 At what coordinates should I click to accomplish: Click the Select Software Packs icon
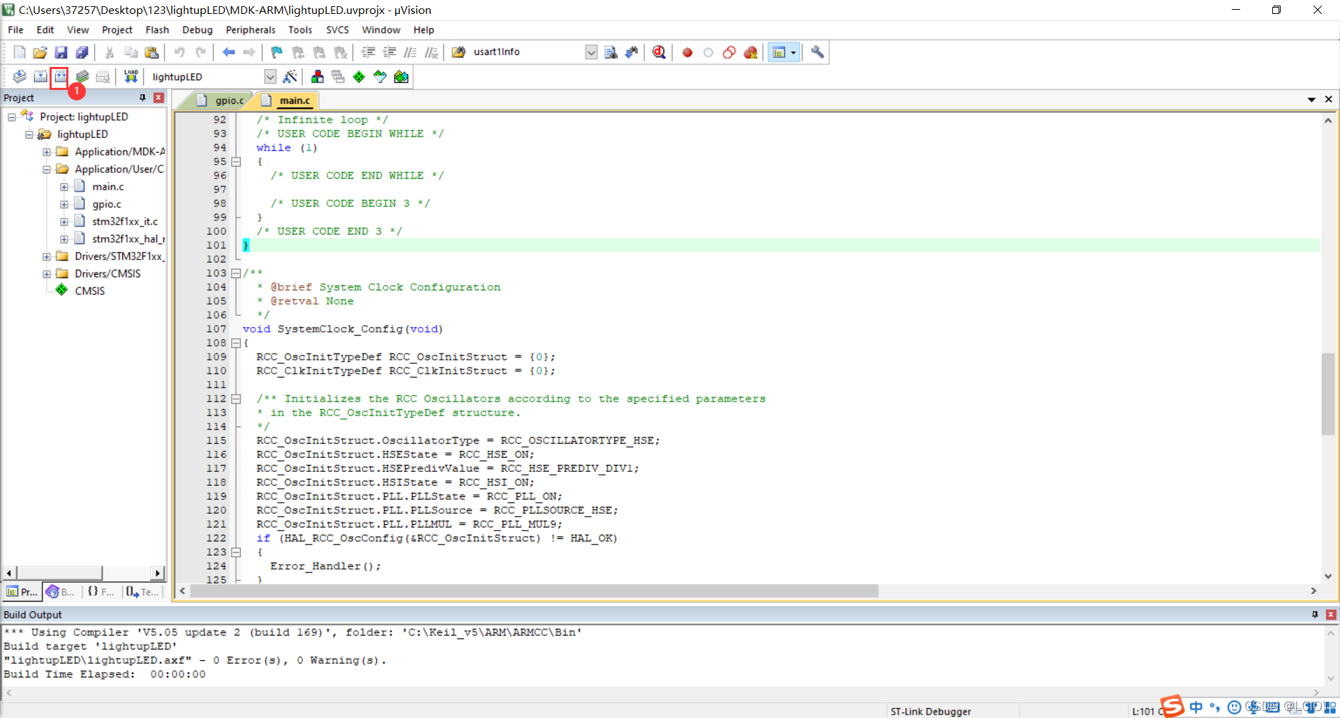coord(380,77)
